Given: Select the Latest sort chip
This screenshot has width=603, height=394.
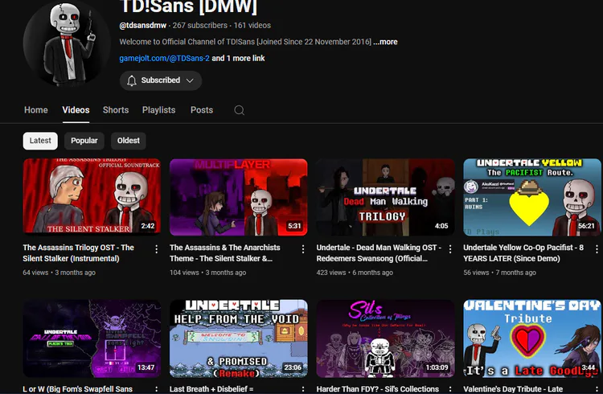Looking at the screenshot, I should pyautogui.click(x=40, y=141).
